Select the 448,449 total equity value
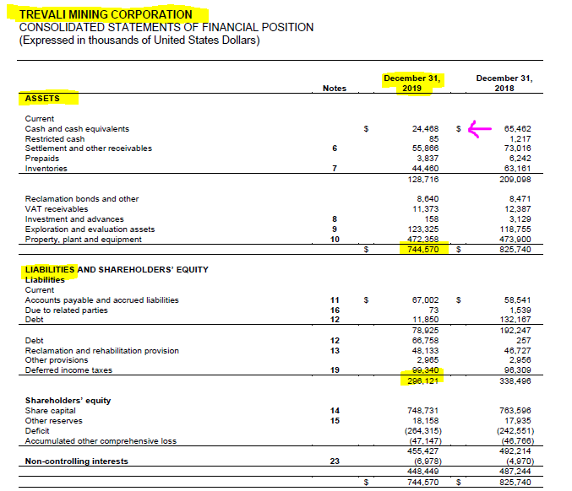The width and height of the screenshot is (572, 491). click(423, 472)
